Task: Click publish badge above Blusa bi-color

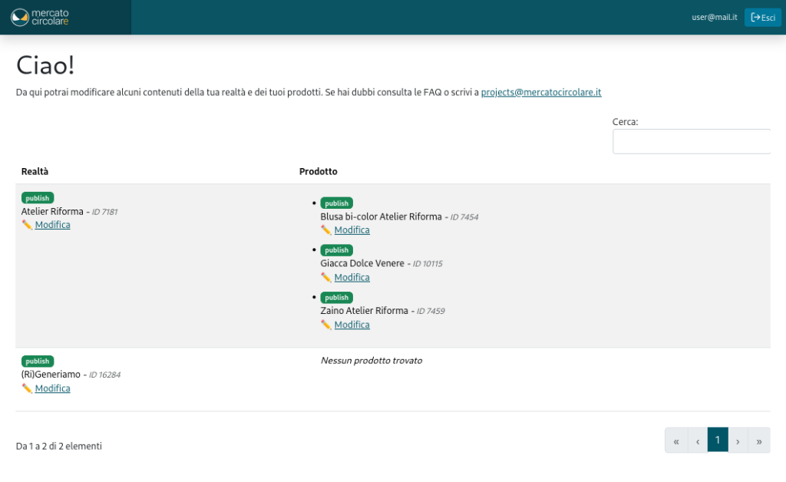Action: click(x=336, y=203)
